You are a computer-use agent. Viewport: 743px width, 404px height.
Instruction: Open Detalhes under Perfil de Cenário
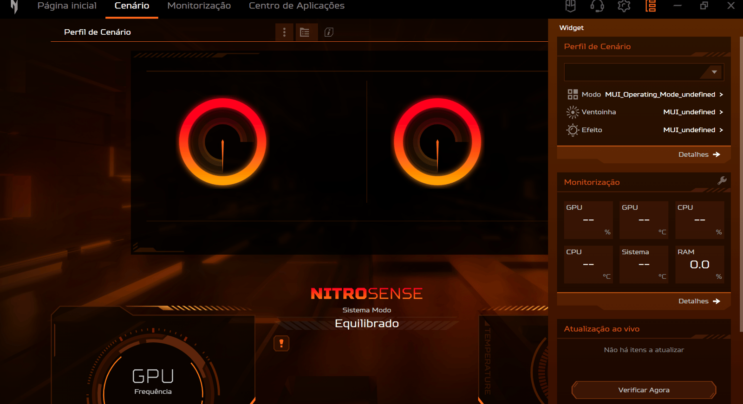[x=699, y=154]
